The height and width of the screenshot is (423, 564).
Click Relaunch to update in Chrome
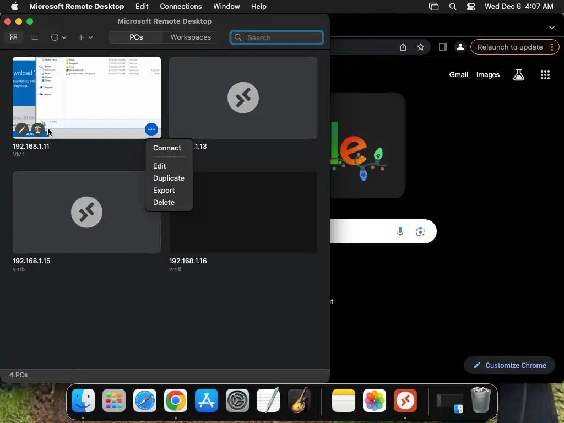point(509,47)
